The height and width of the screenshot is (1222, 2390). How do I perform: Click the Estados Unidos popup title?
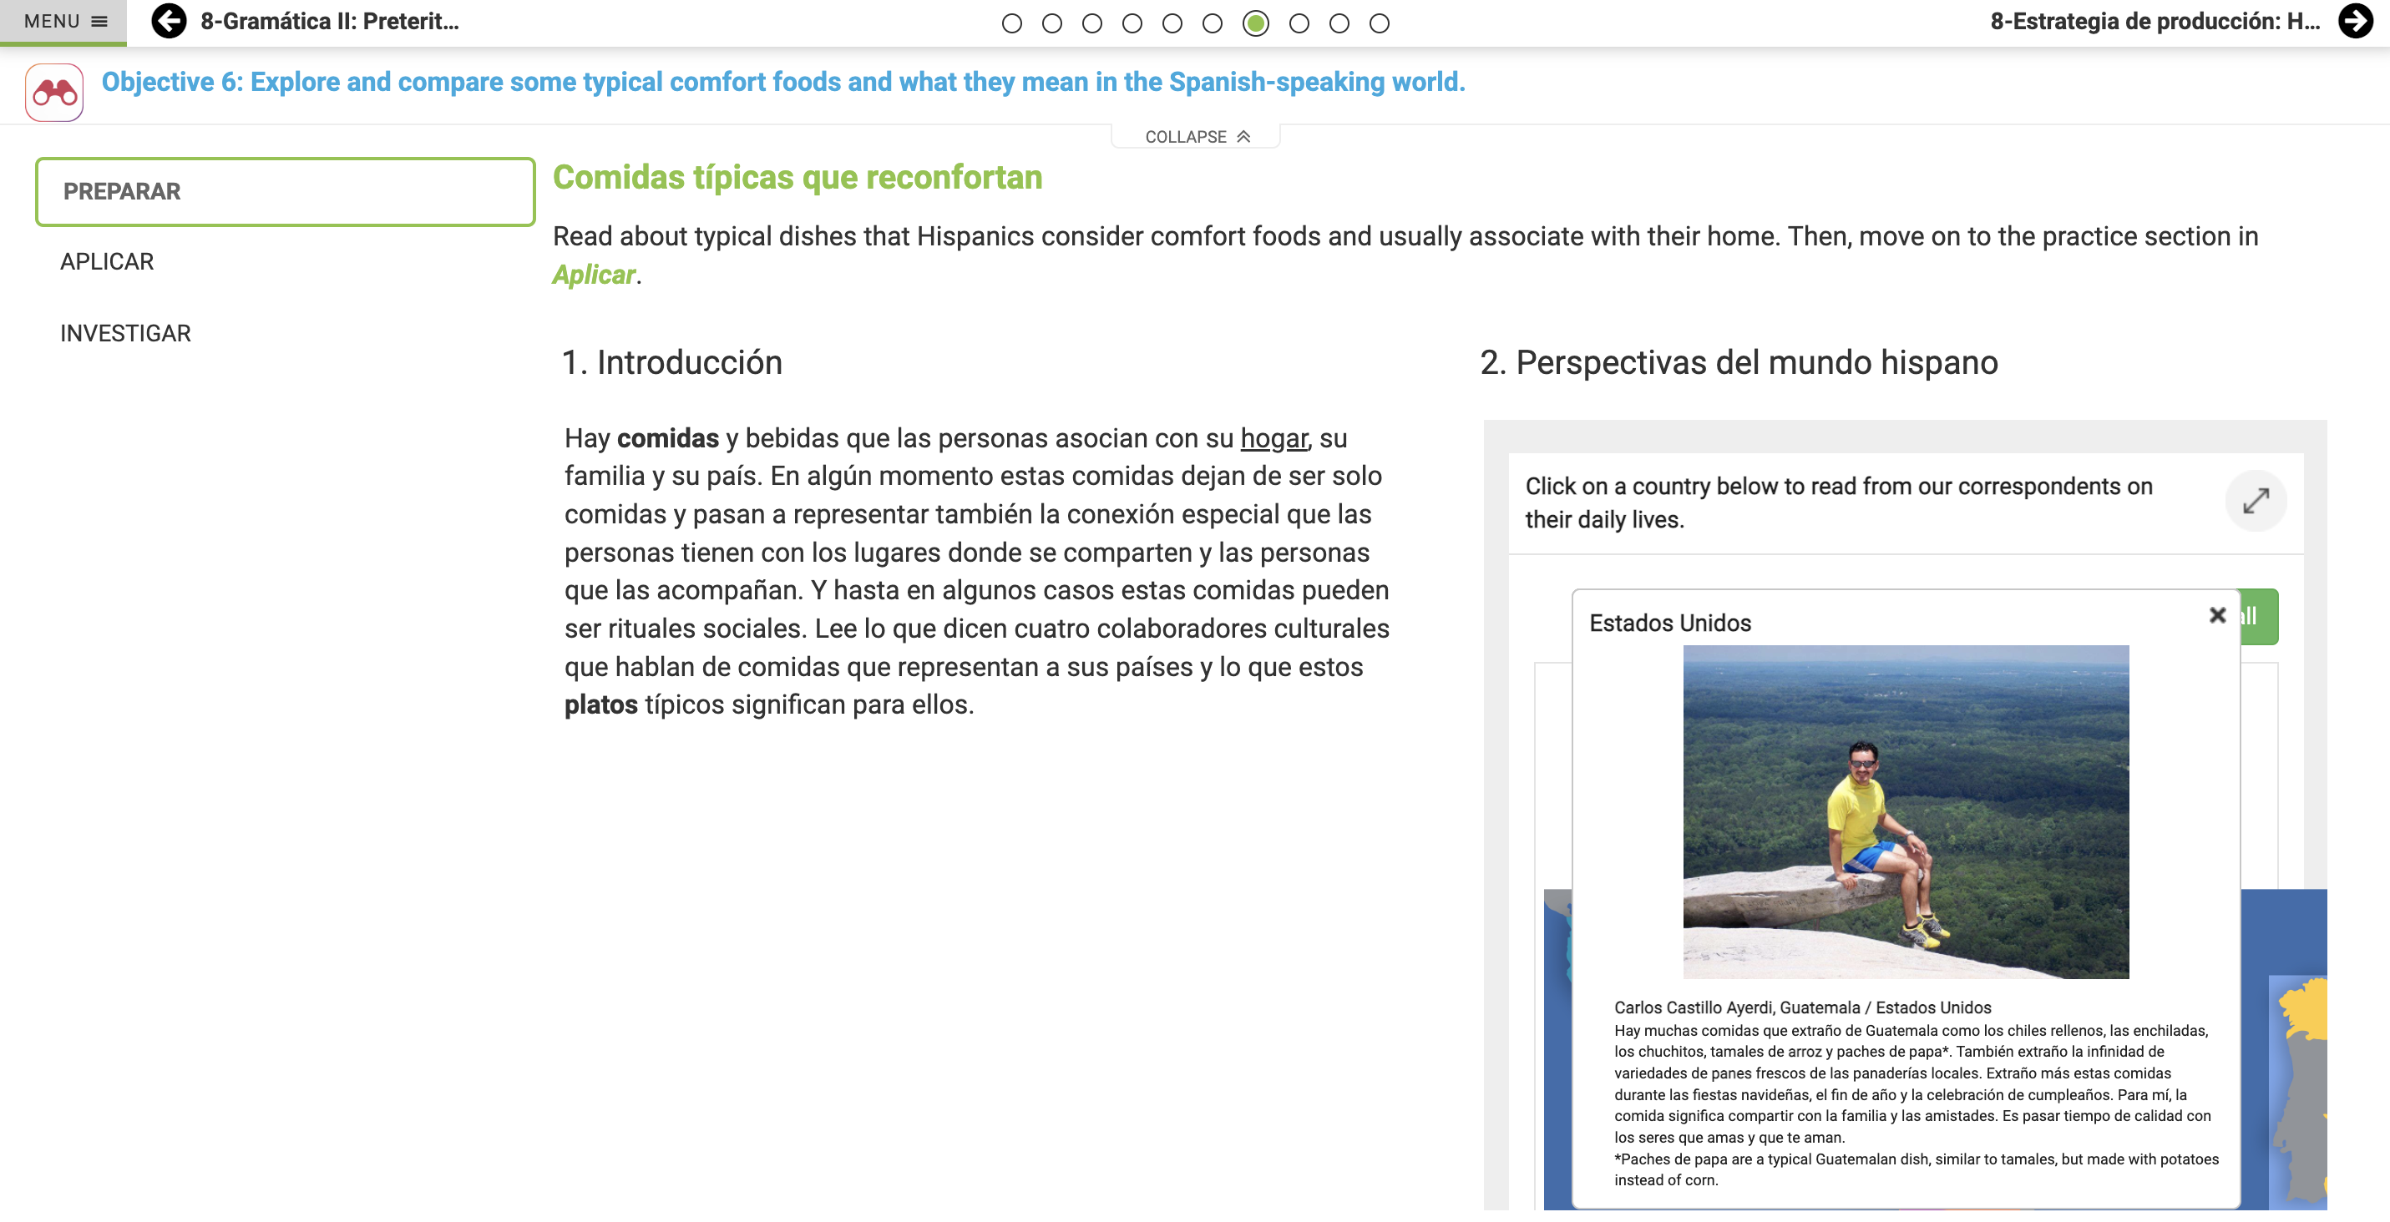[x=1670, y=623]
